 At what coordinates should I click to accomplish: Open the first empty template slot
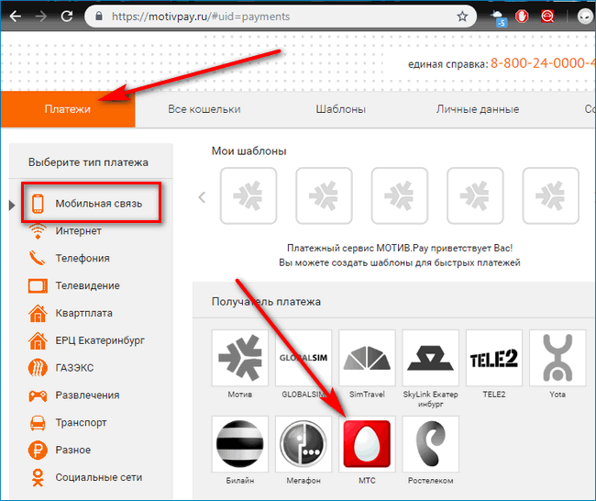(x=248, y=196)
